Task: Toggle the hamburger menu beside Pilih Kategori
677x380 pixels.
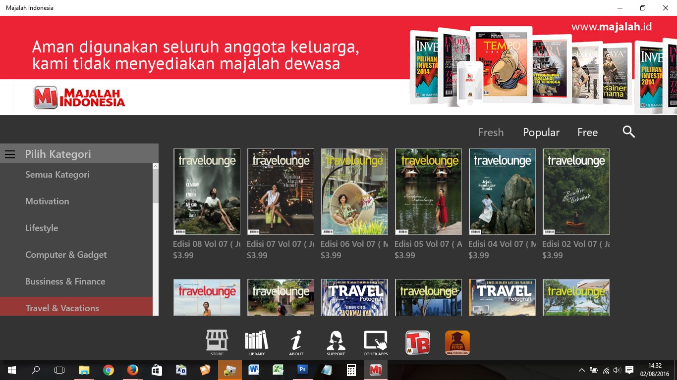Action: click(x=10, y=154)
